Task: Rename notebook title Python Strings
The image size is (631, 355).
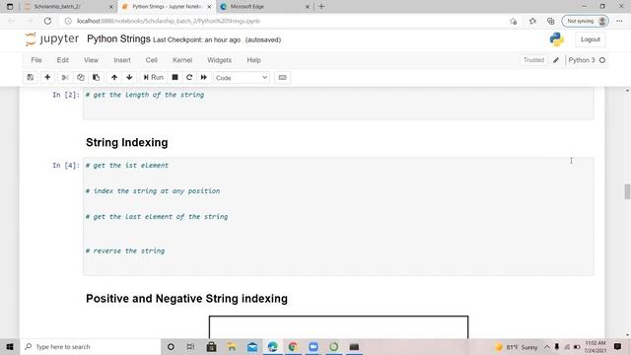Action: [x=118, y=39]
